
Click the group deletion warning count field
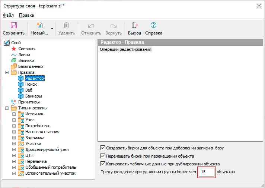[x=207, y=172]
